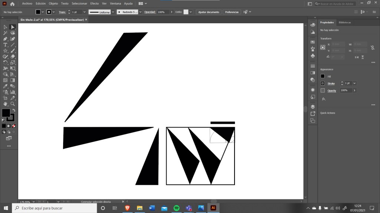The width and height of the screenshot is (380, 213).
Task: Select the Type tool in the toolbar
Action: pos(5,45)
